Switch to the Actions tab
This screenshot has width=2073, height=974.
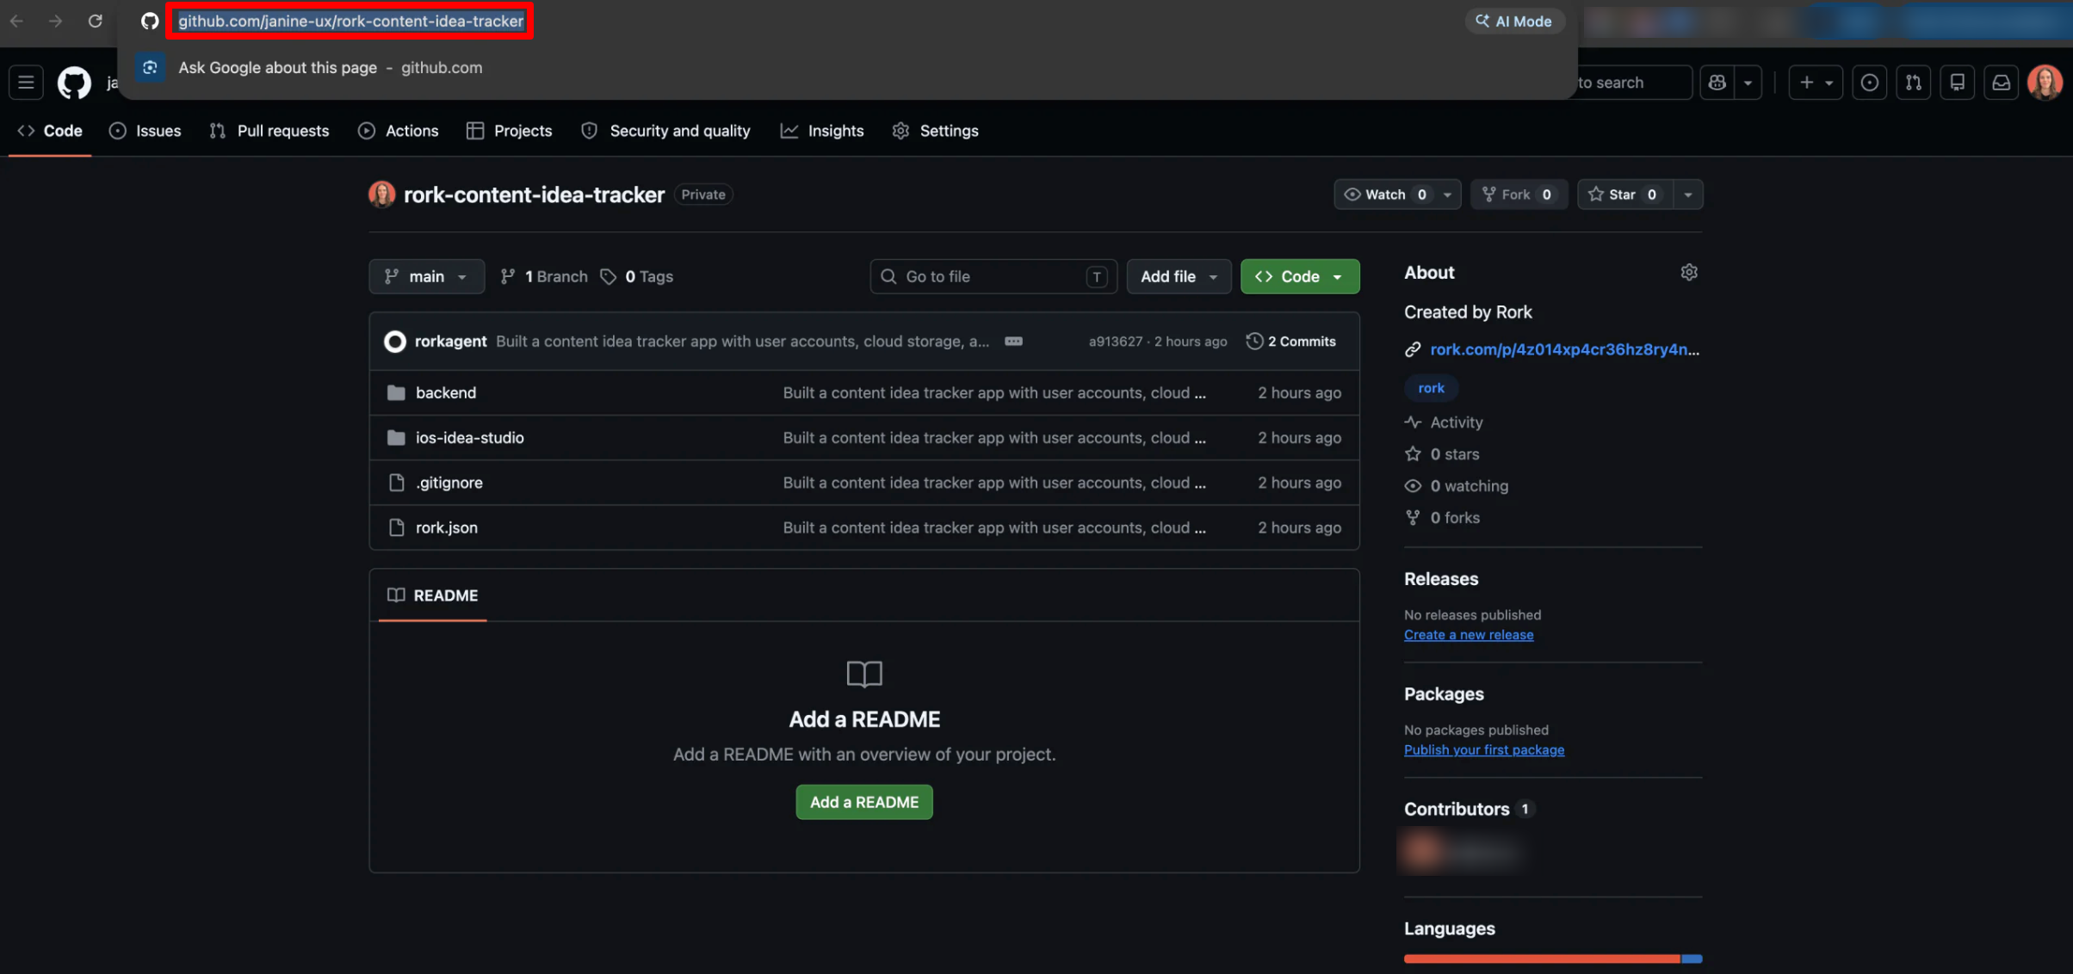(398, 131)
